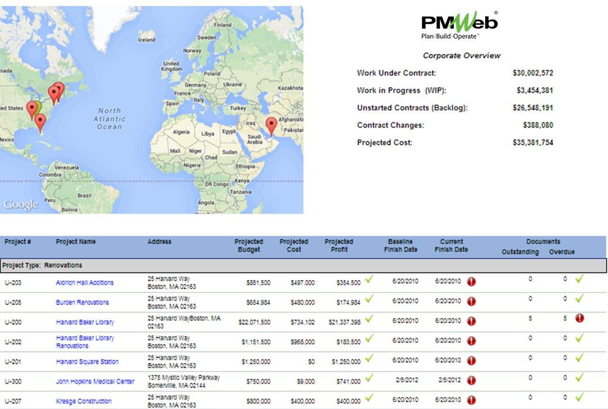The image size is (608, 409).
Task: Click North Atlantic Ocean label on map
Action: tap(110, 119)
